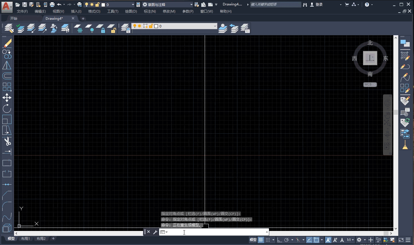The width and height of the screenshot is (414, 245).
Task: Open the 修改(M) menu
Action: 169,11
